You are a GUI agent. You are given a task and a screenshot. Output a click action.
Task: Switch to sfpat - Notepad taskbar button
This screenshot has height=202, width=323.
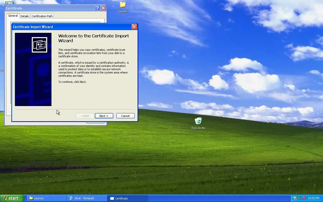tap(87, 198)
